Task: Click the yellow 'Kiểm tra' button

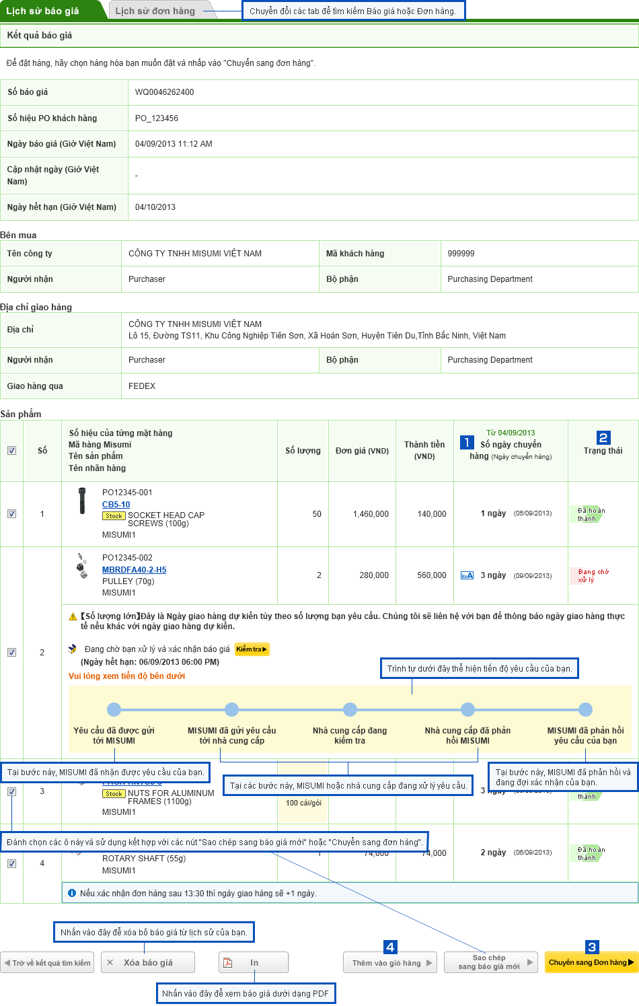Action: [252, 649]
